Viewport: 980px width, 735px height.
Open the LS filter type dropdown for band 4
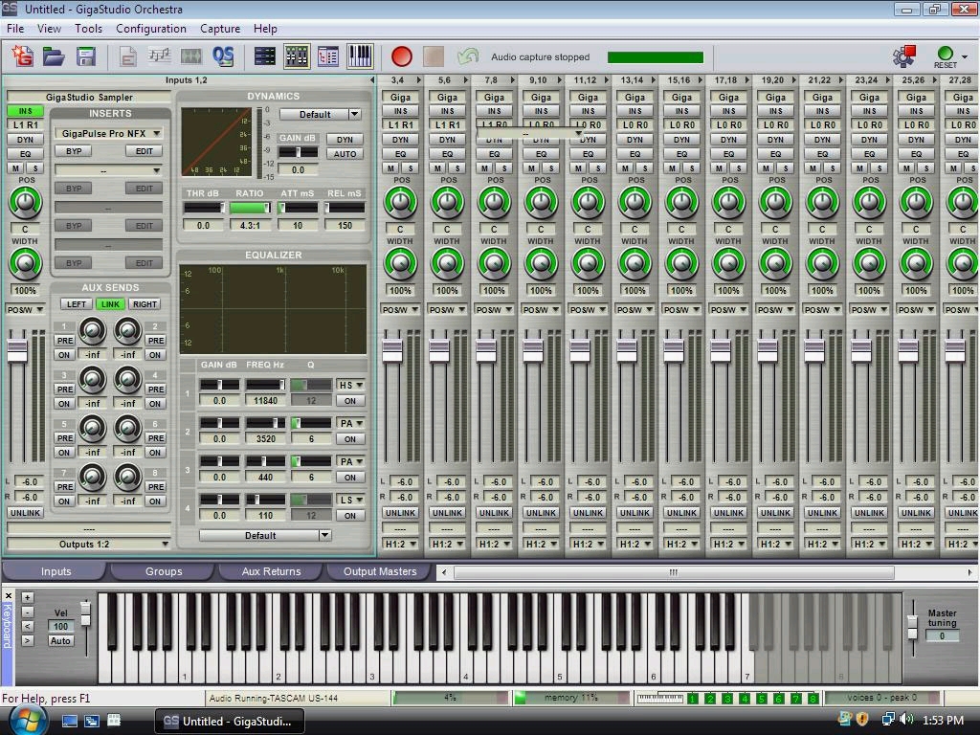(350, 500)
